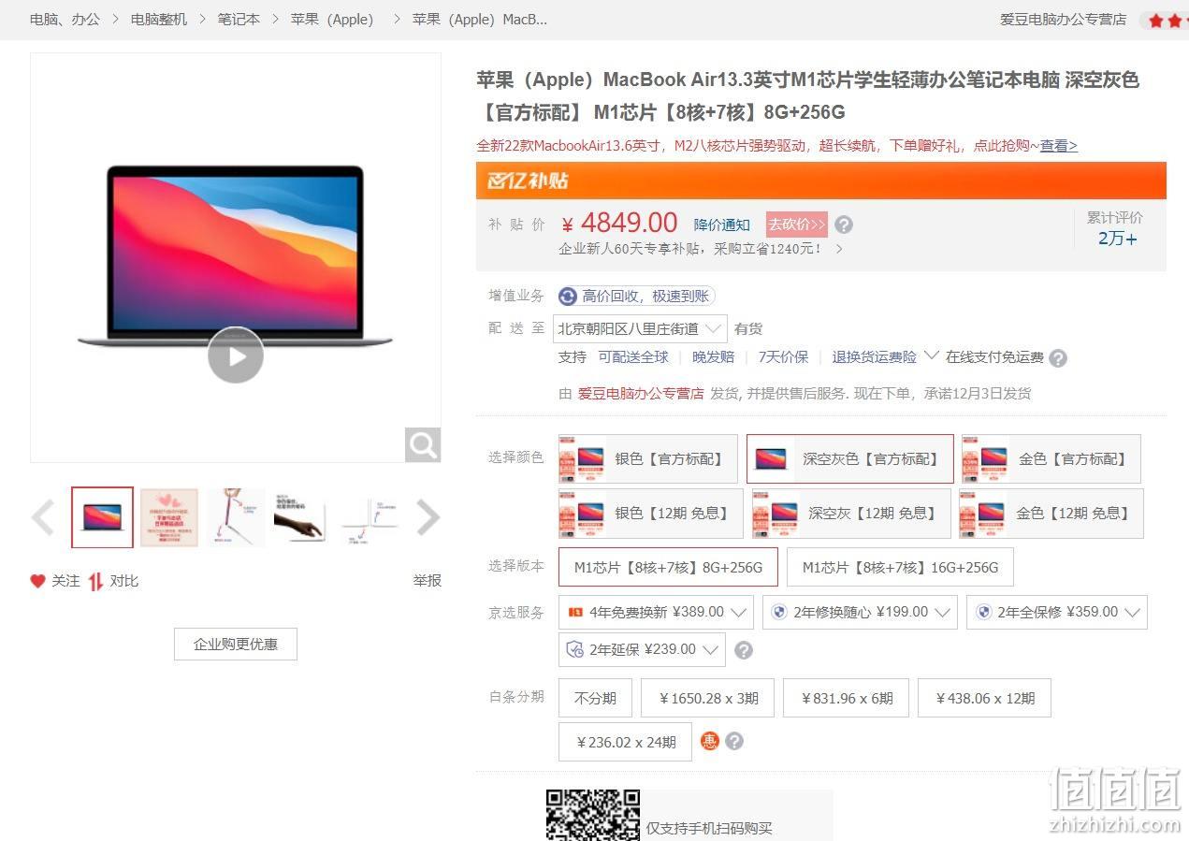
Task: Click the 对比 compare icon
Action: click(95, 581)
